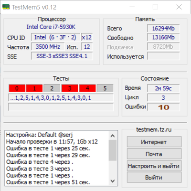
Task: Click the testmem.tz.ru group label
Action: 154,130
